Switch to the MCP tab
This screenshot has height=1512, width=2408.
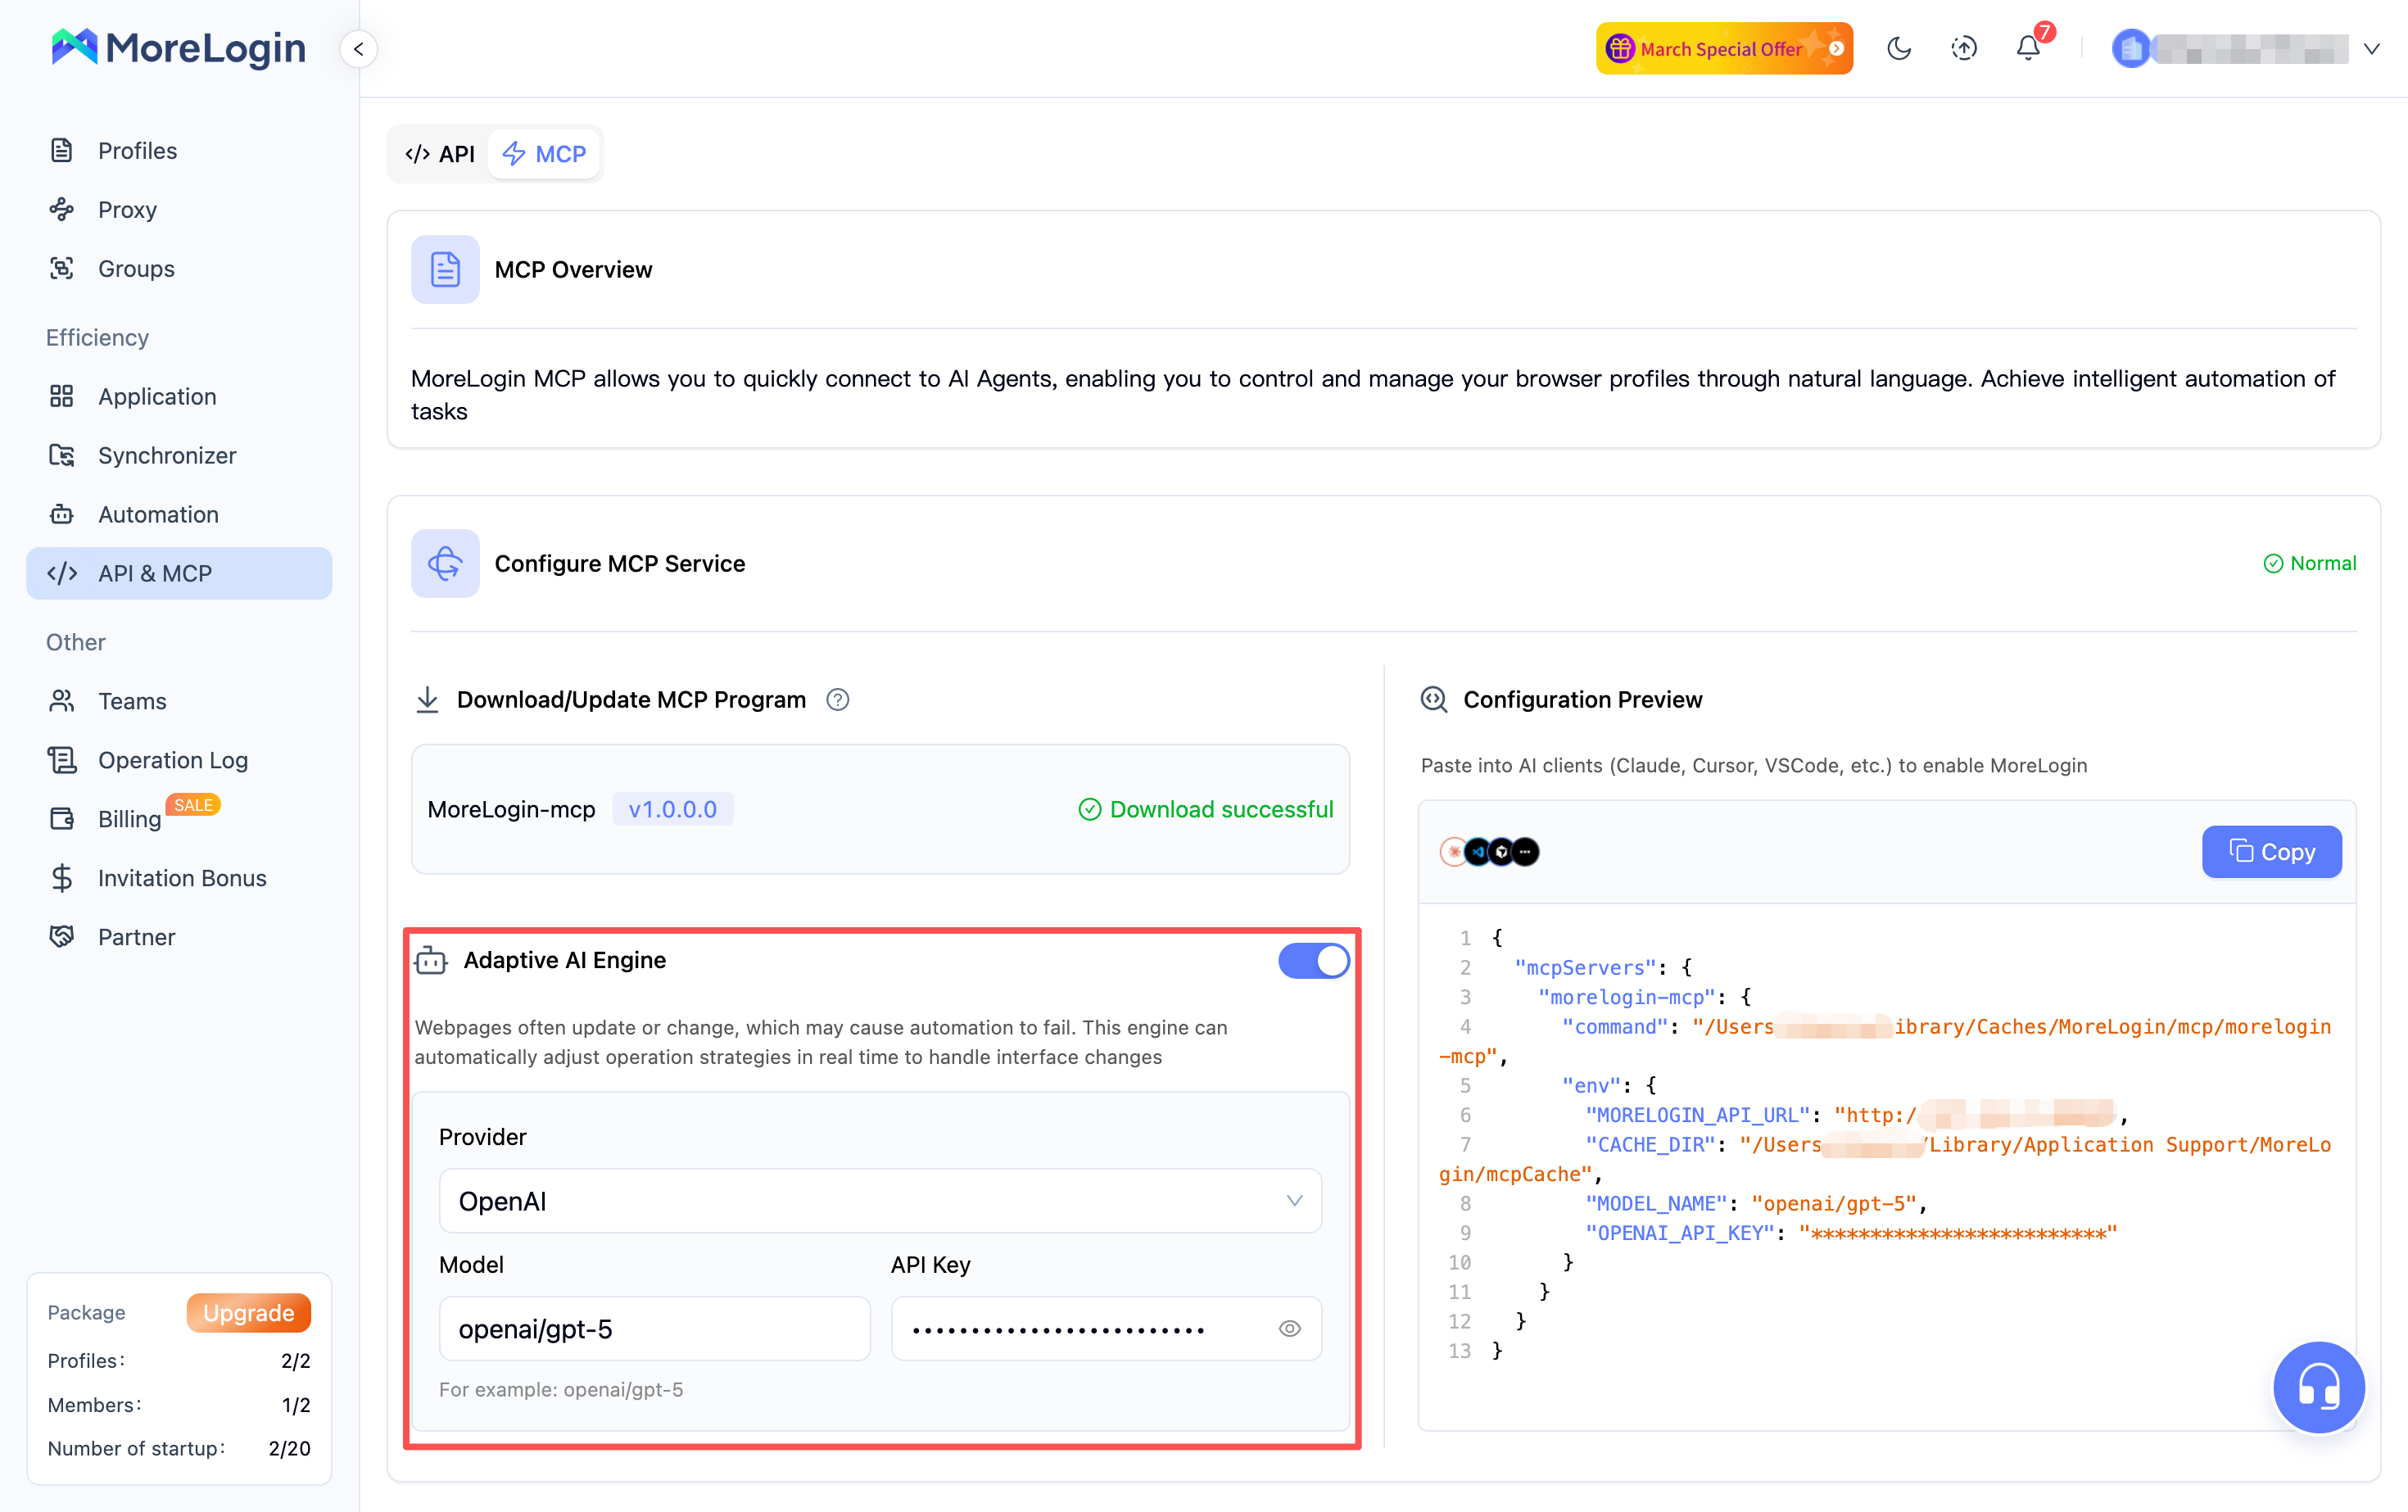point(544,154)
